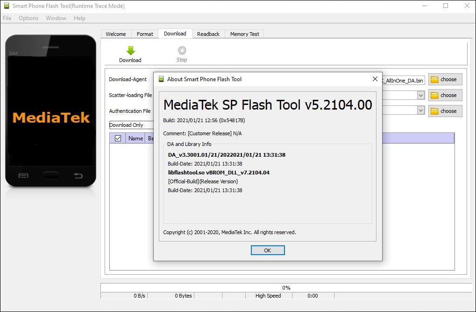Viewport: 476px width, 312px height.
Task: Click the Comment: [Customer Release] N/A line
Action: tap(202, 133)
